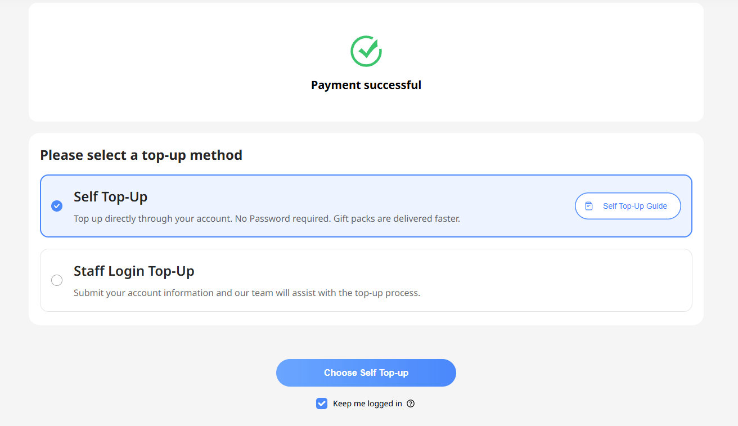Click the document icon in Self Top-Up Guide

(589, 206)
